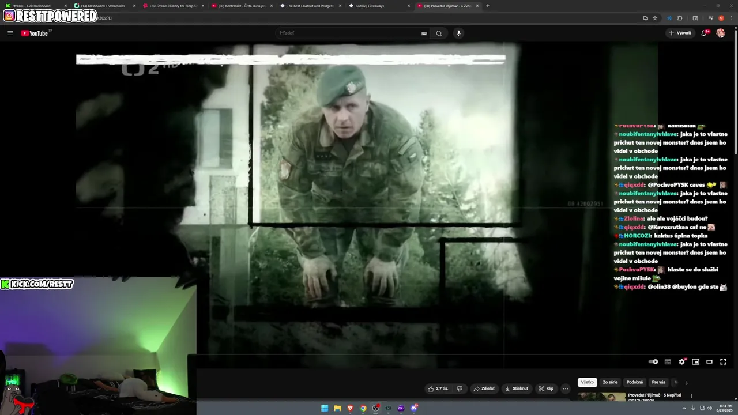Click the Zdieľať share button
The image size is (738, 415).
pos(484,388)
